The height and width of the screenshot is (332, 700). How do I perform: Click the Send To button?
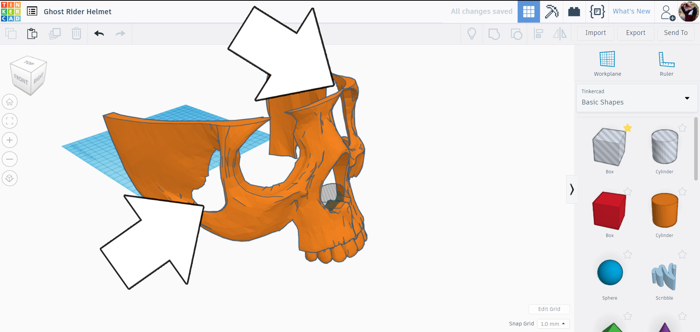pyautogui.click(x=676, y=33)
